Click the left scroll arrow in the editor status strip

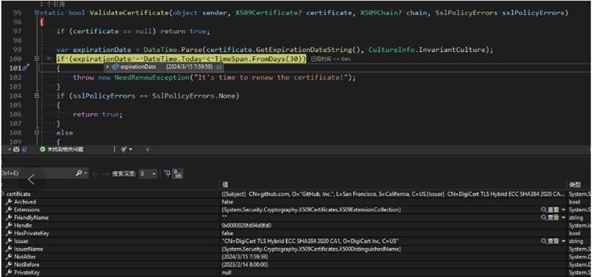click(x=147, y=149)
